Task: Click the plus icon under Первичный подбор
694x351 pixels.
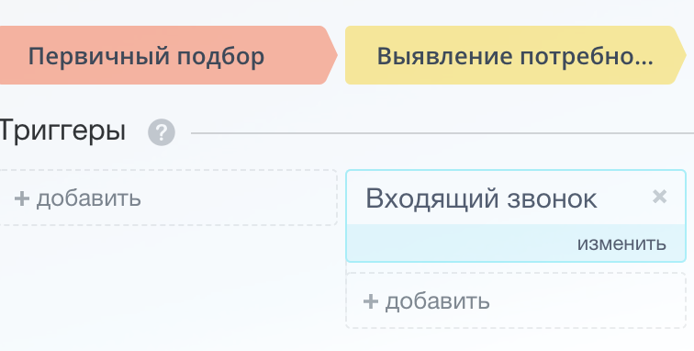Action: tap(22, 198)
